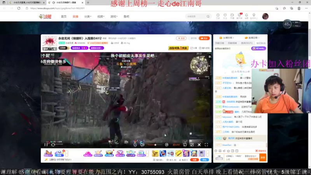Click the 友邻 button beside follow

click(181, 38)
